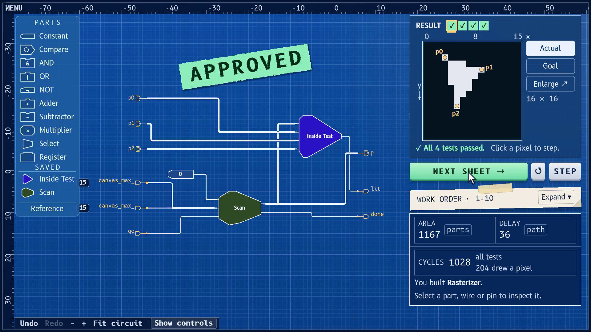Select the constant 0 block on canvas

point(181,174)
